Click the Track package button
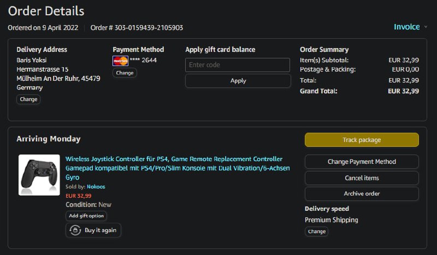 pos(362,140)
